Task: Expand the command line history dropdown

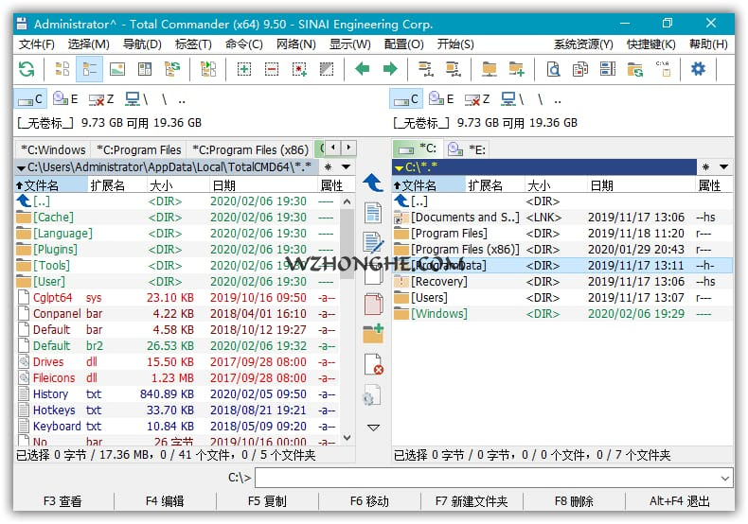Action: coord(724,478)
